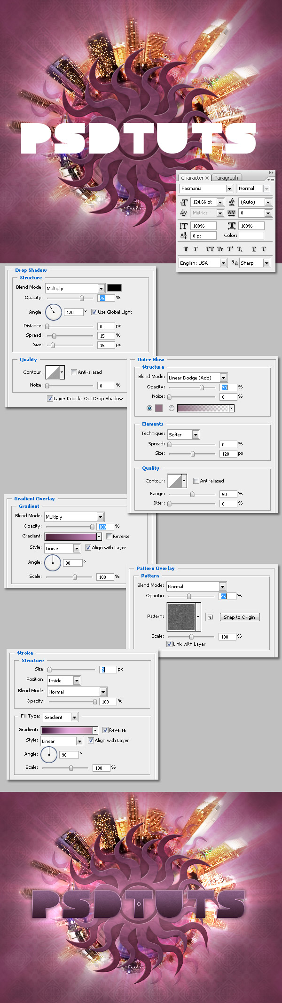Toggle Use Global Light checkbox
The image size is (282, 1003).
coord(94,312)
